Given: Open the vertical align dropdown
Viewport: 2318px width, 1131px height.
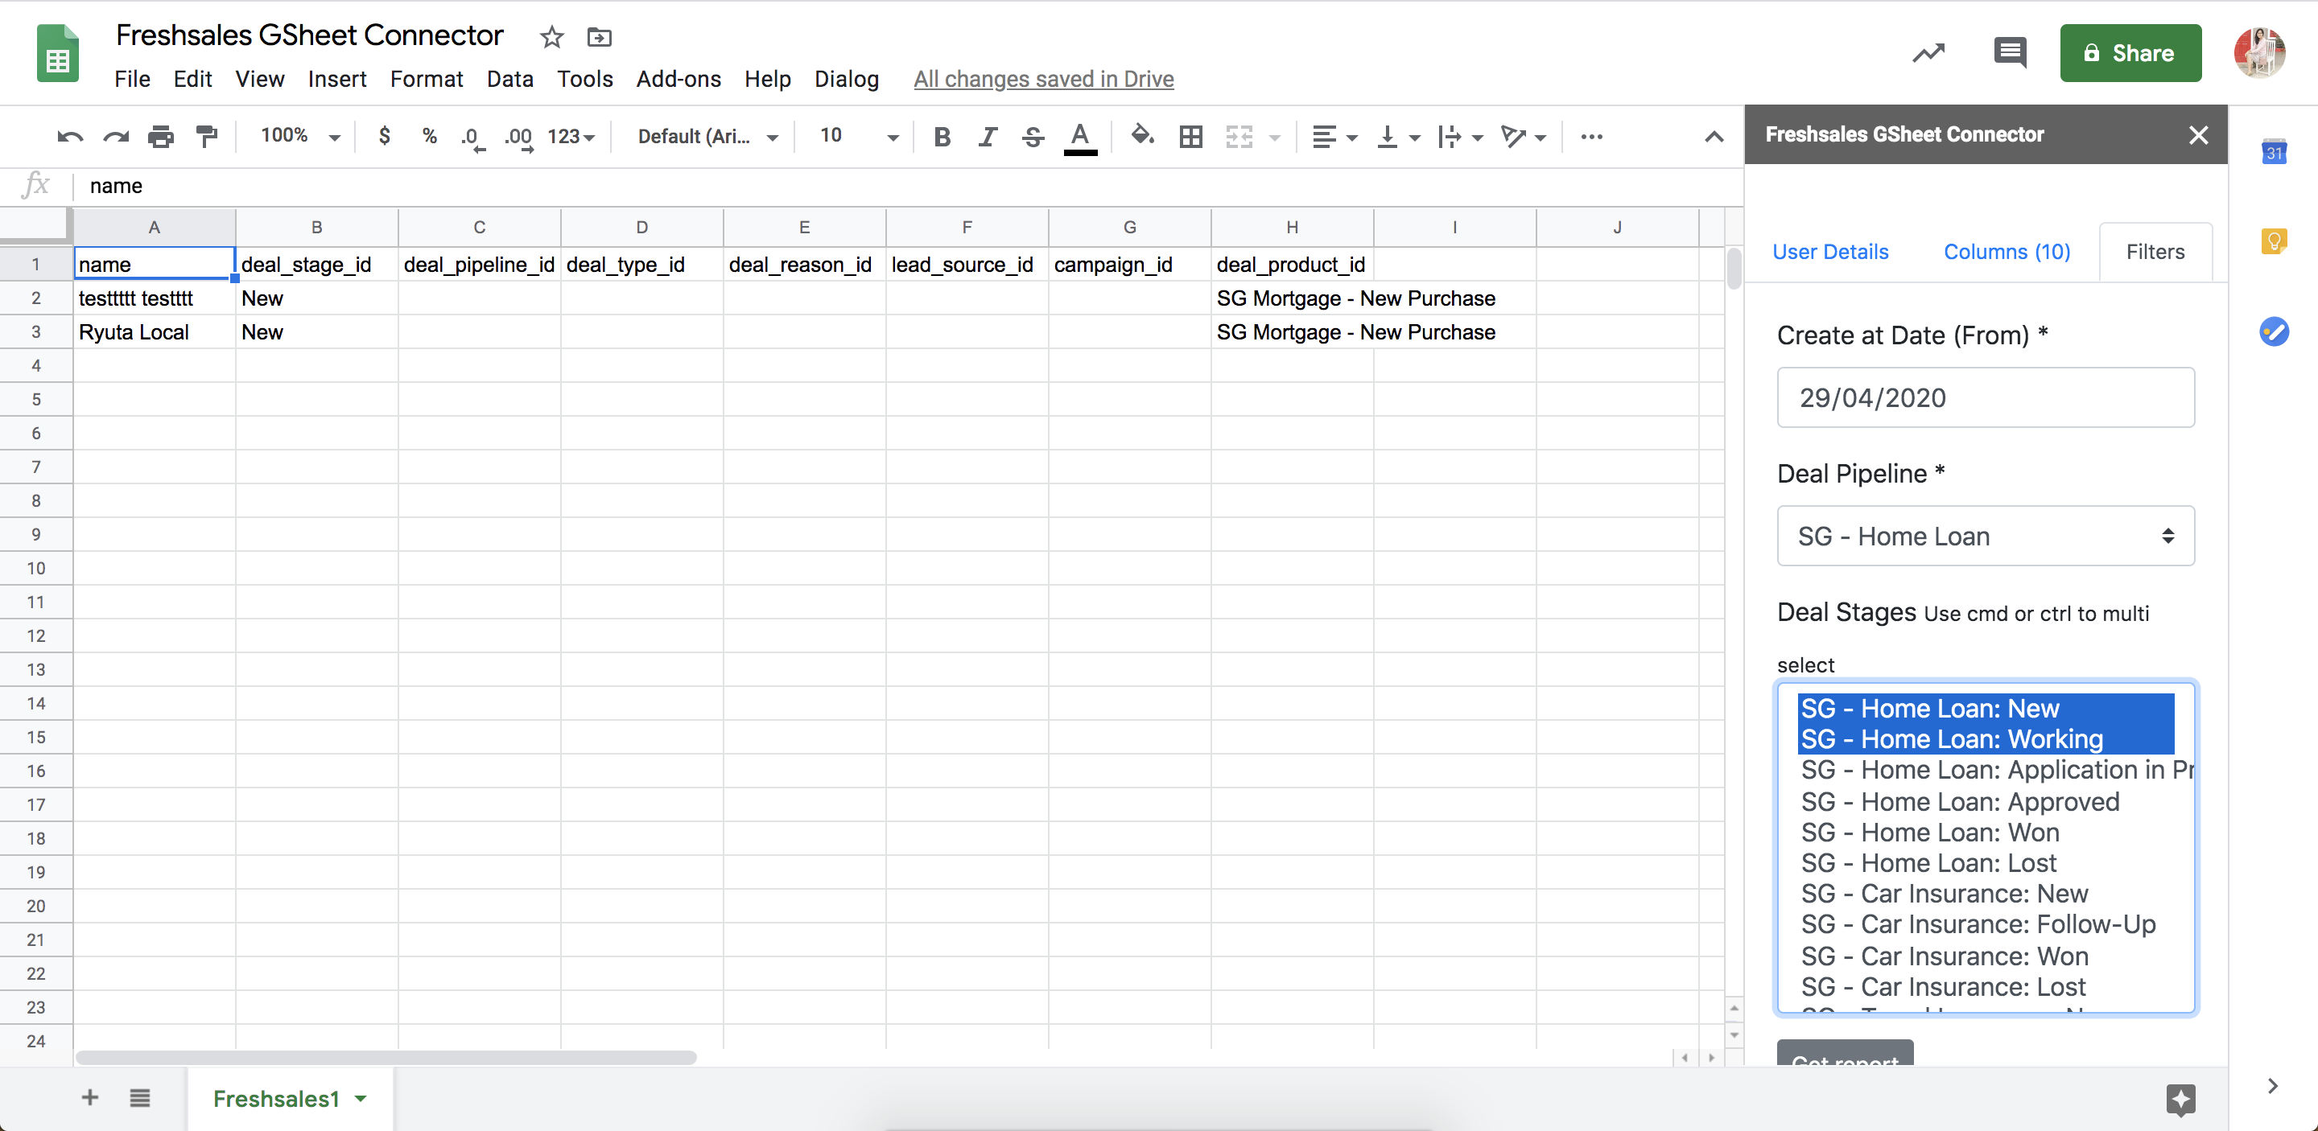Looking at the screenshot, I should tap(1400, 137).
